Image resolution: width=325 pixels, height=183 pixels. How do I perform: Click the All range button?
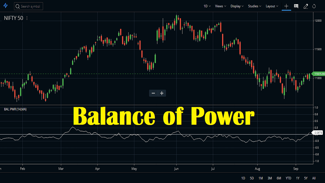point(314,178)
